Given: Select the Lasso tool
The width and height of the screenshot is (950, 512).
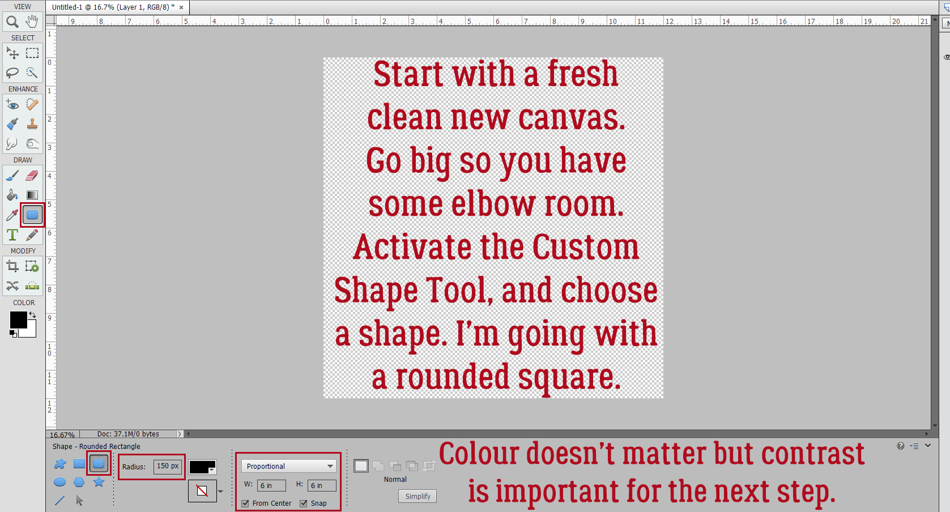Looking at the screenshot, I should coord(12,72).
